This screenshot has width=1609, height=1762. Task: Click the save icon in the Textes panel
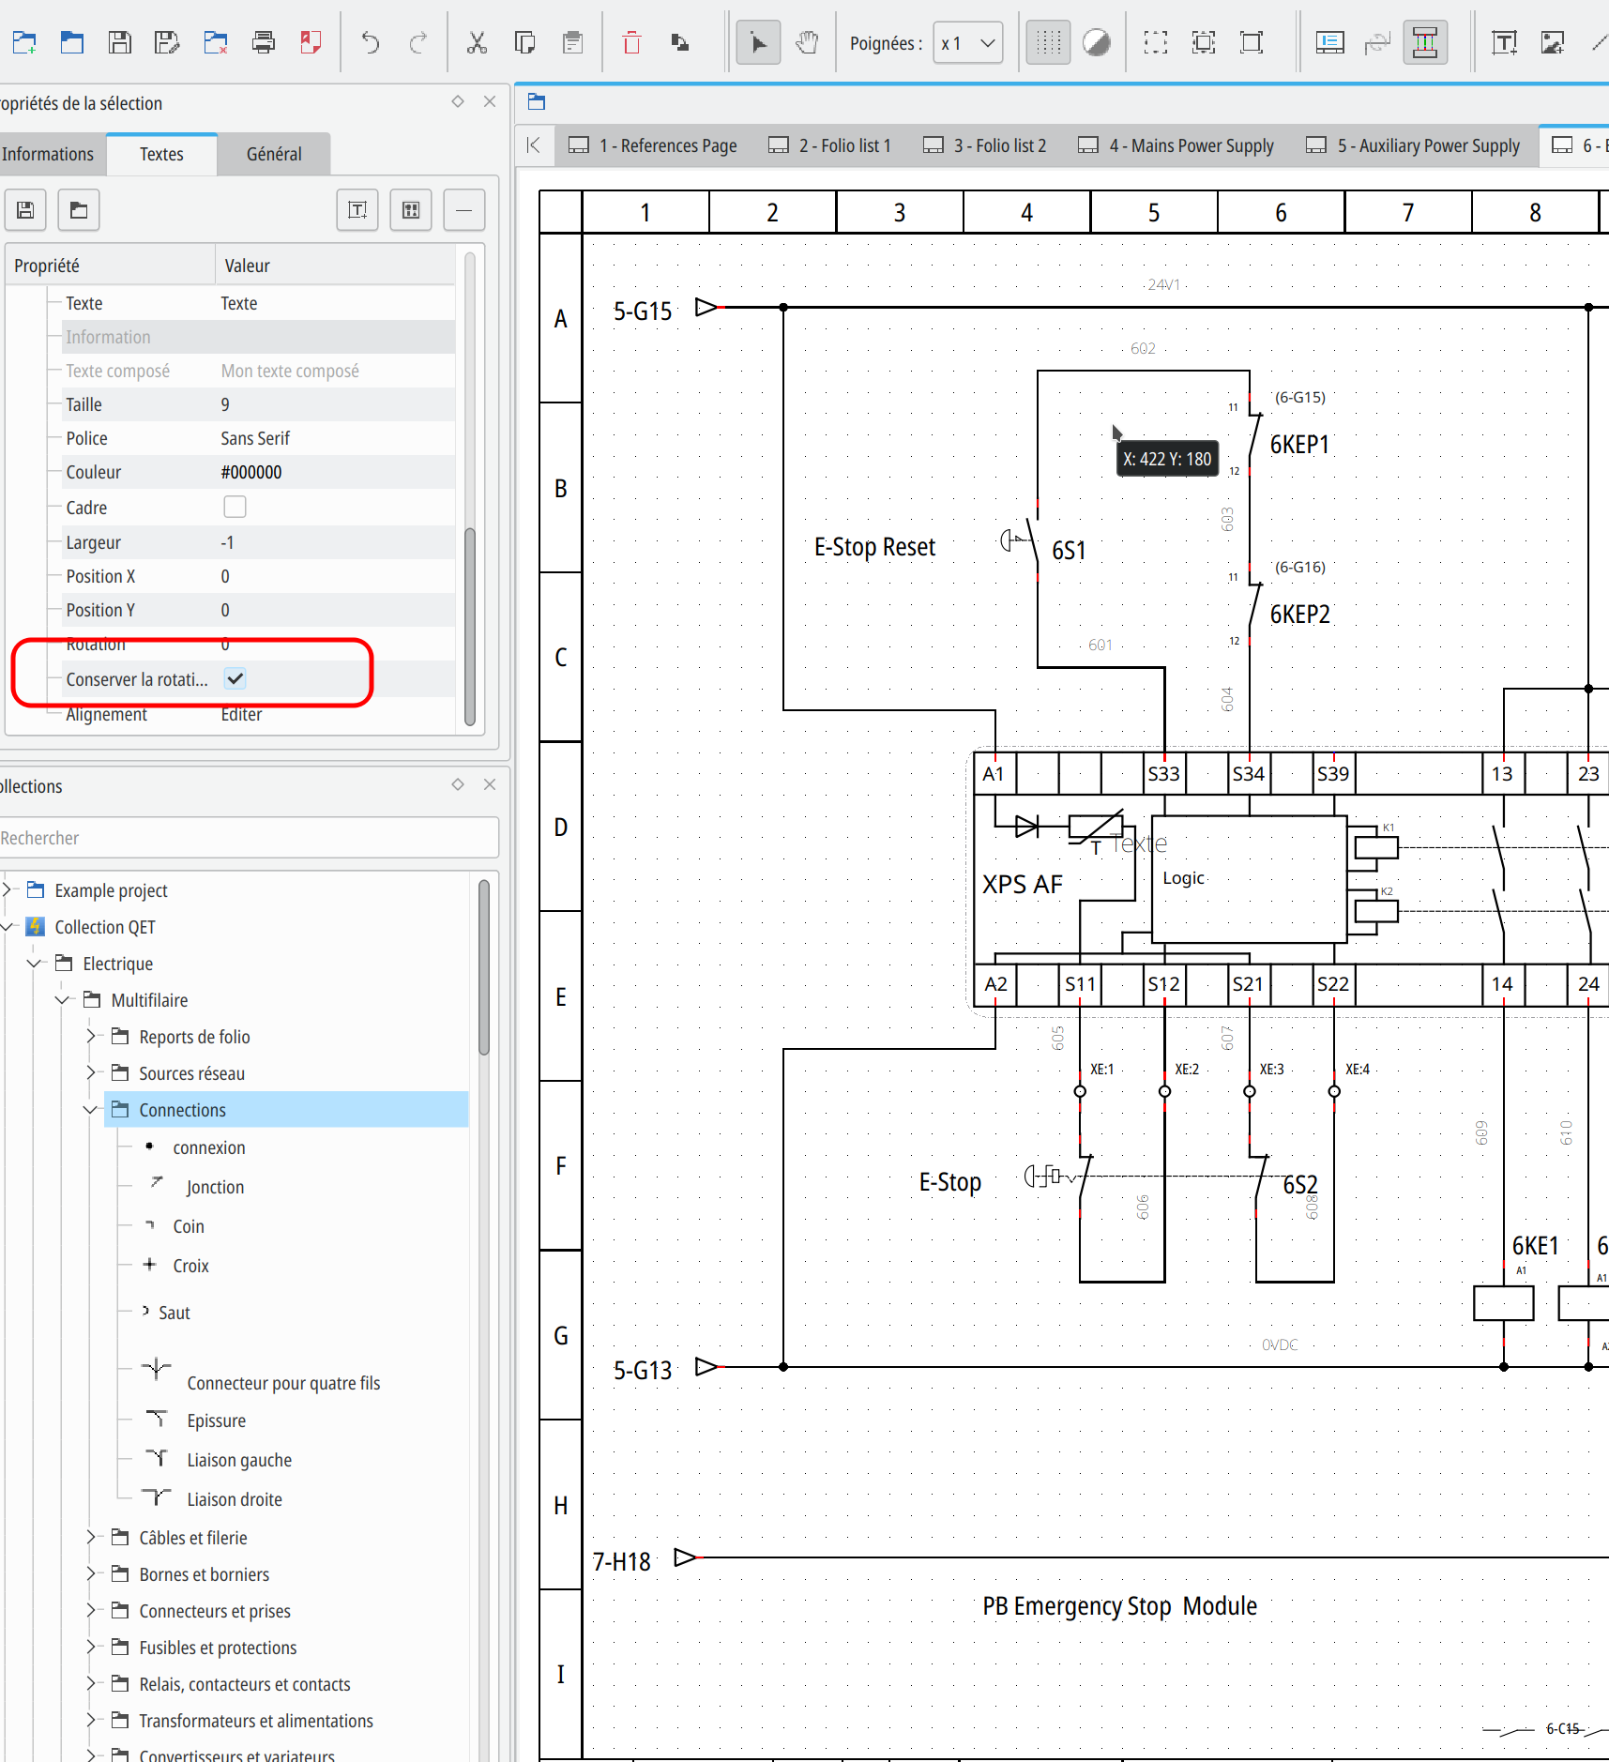pos(25,210)
